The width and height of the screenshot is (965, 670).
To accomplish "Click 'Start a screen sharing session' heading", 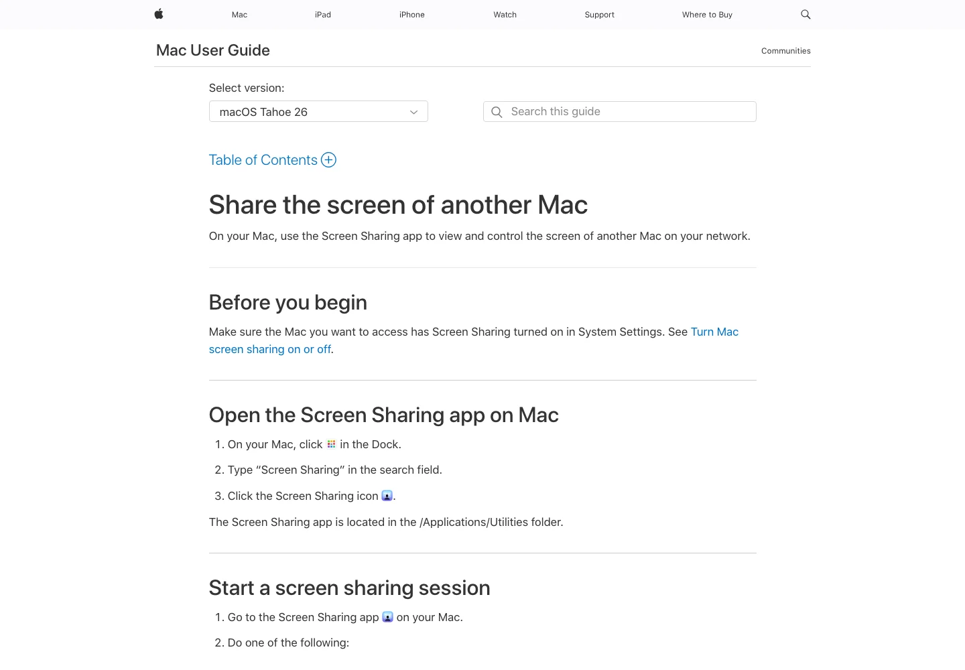I will (350, 588).
